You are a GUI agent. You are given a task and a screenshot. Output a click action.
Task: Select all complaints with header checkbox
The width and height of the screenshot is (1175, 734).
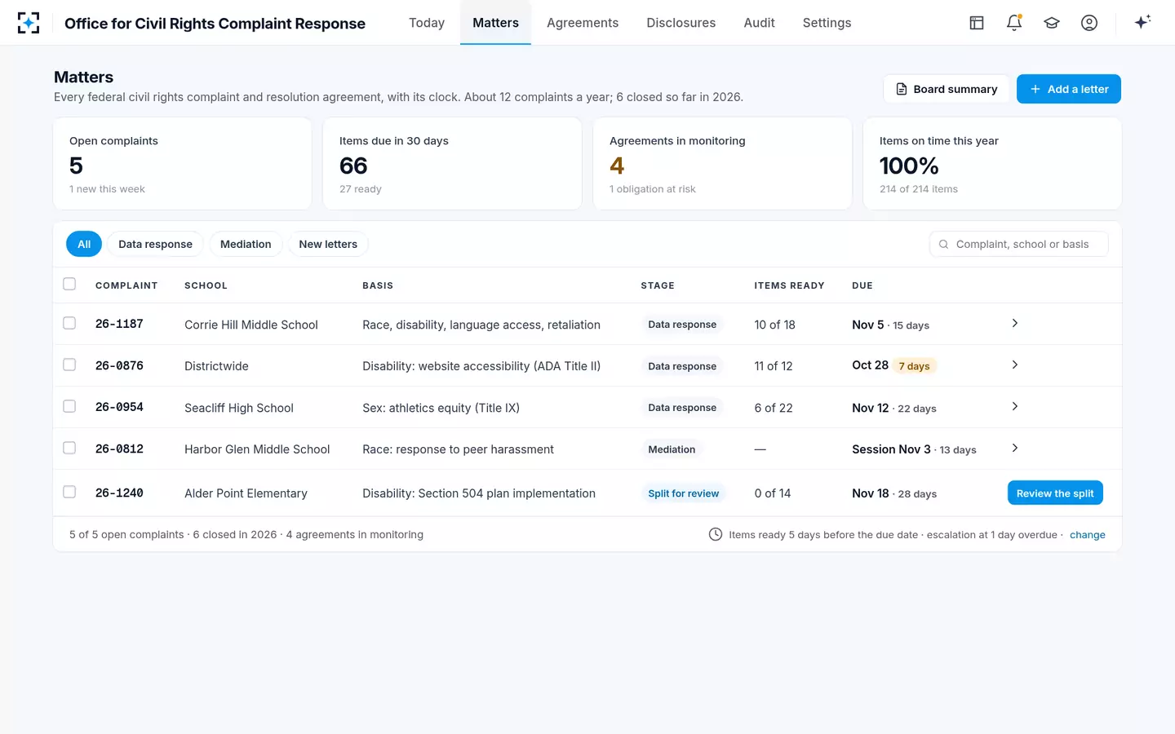(69, 284)
